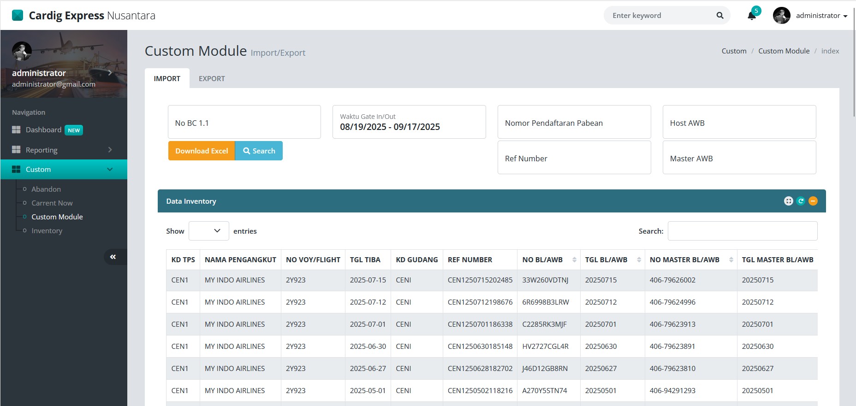856x406 pixels.
Task: Click the Host AWB input field
Action: [x=739, y=122]
